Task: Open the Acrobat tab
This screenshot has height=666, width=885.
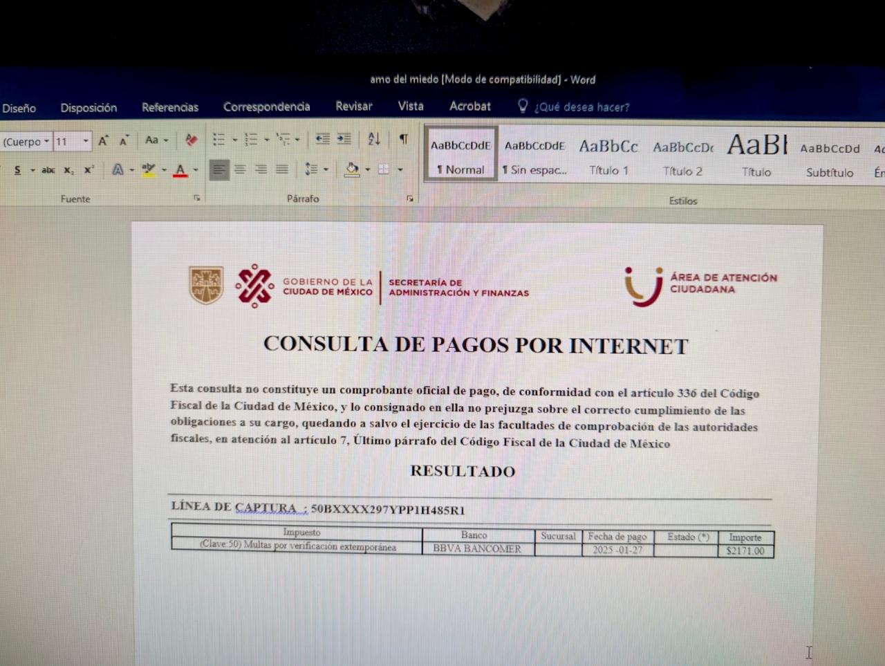Action: [470, 106]
